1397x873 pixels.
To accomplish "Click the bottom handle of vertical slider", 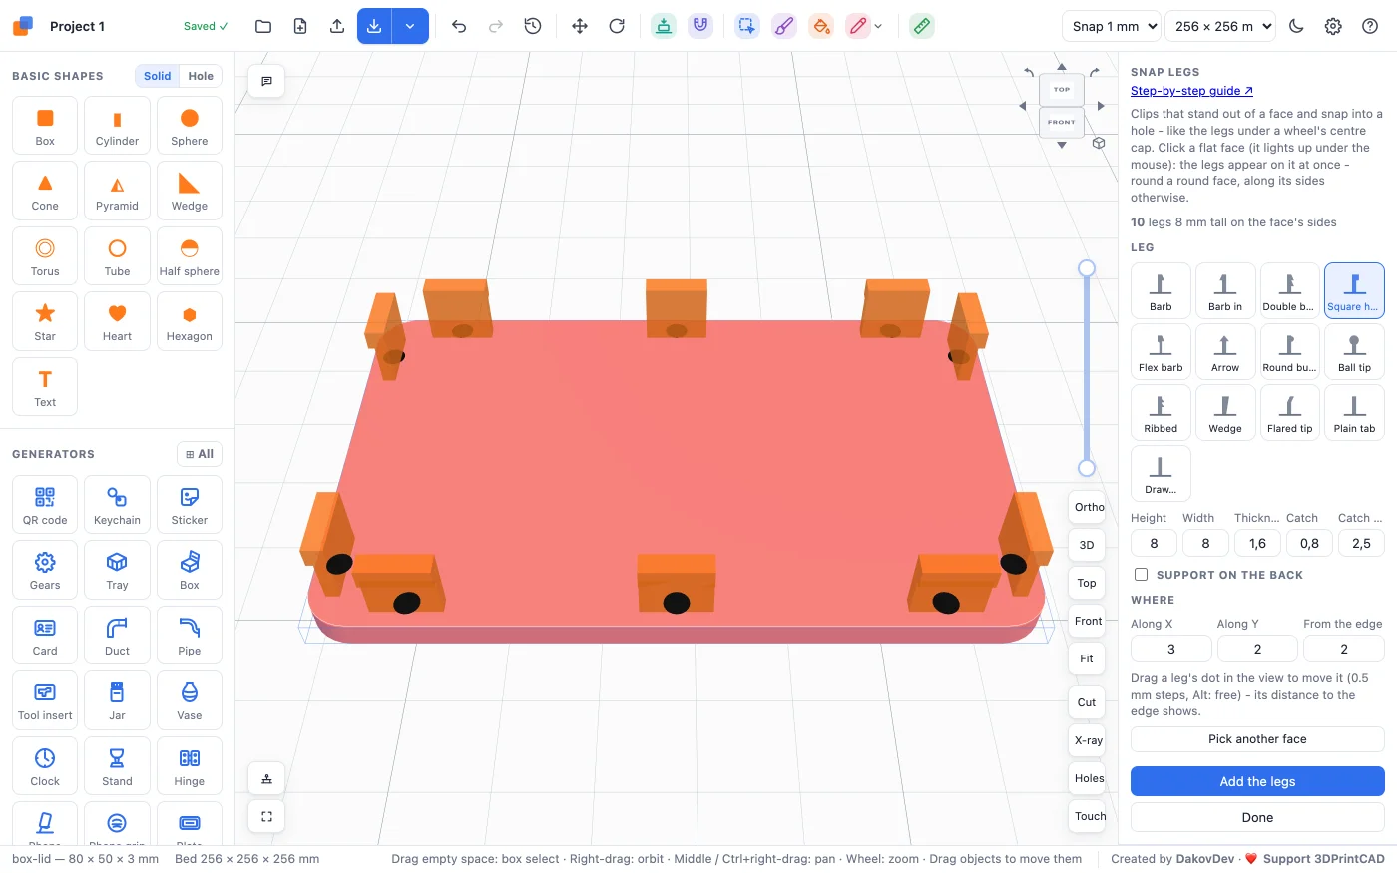I will pyautogui.click(x=1087, y=468).
